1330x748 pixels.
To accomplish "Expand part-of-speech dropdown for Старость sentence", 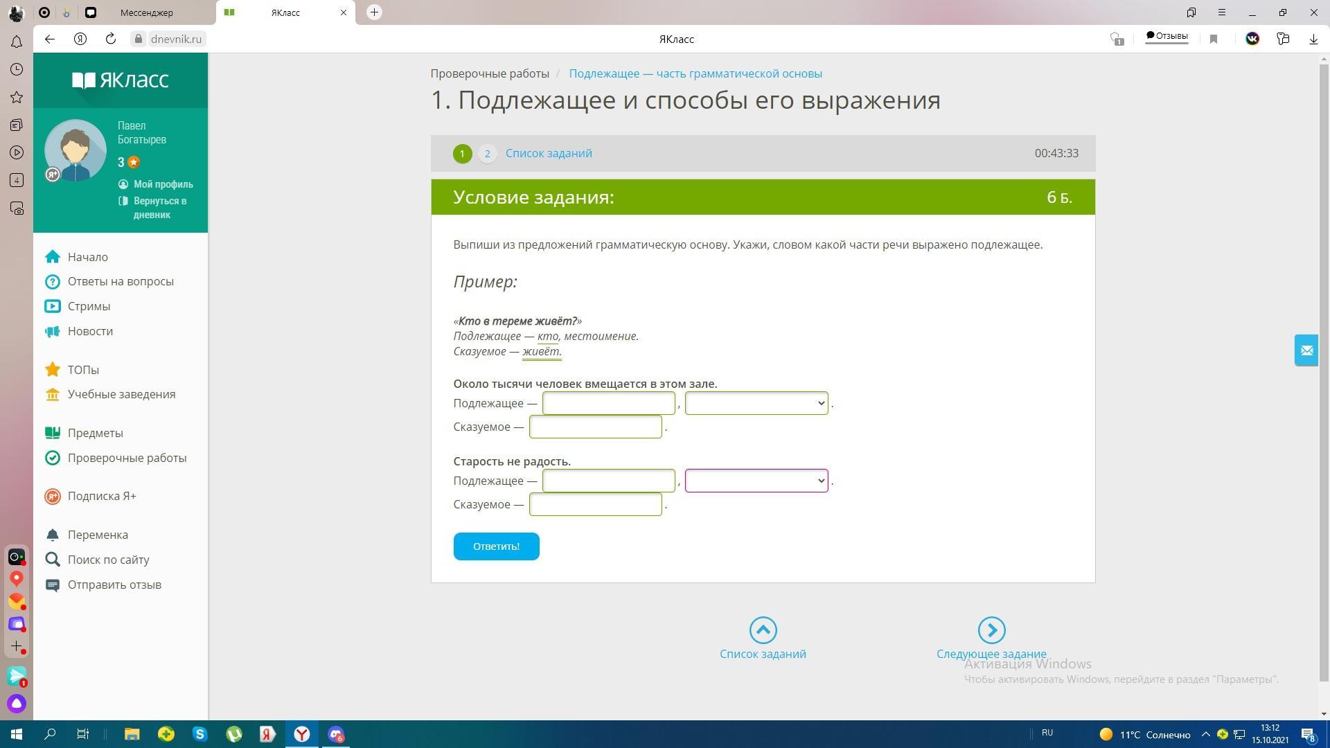I will tap(756, 481).
